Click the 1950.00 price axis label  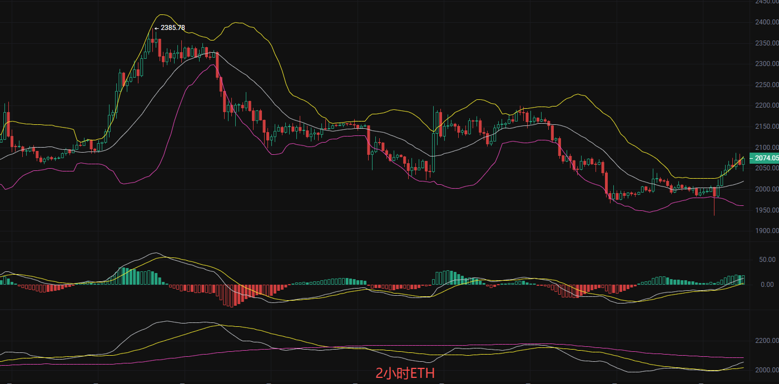pos(766,210)
